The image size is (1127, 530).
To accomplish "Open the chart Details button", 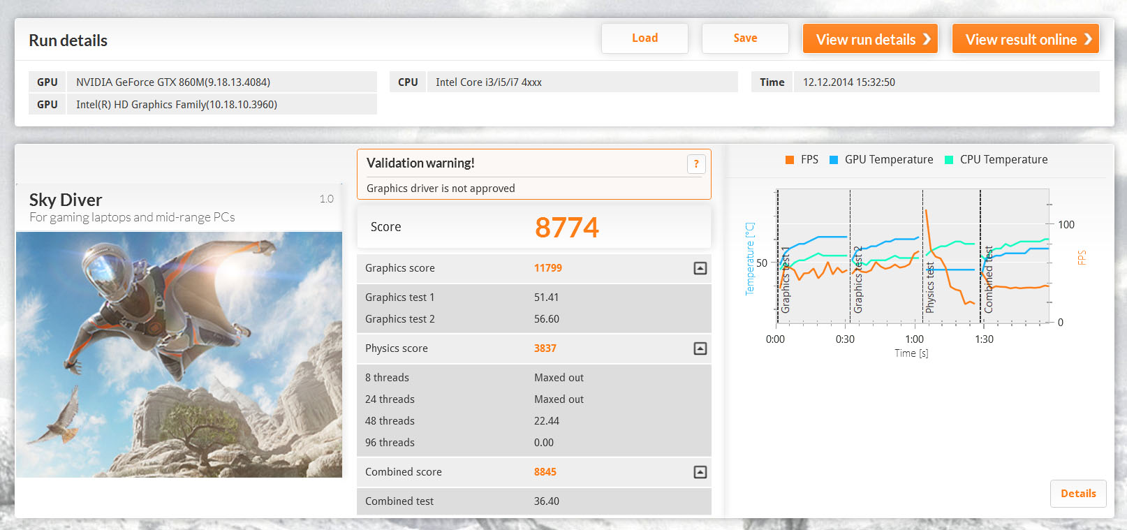I will [1077, 494].
